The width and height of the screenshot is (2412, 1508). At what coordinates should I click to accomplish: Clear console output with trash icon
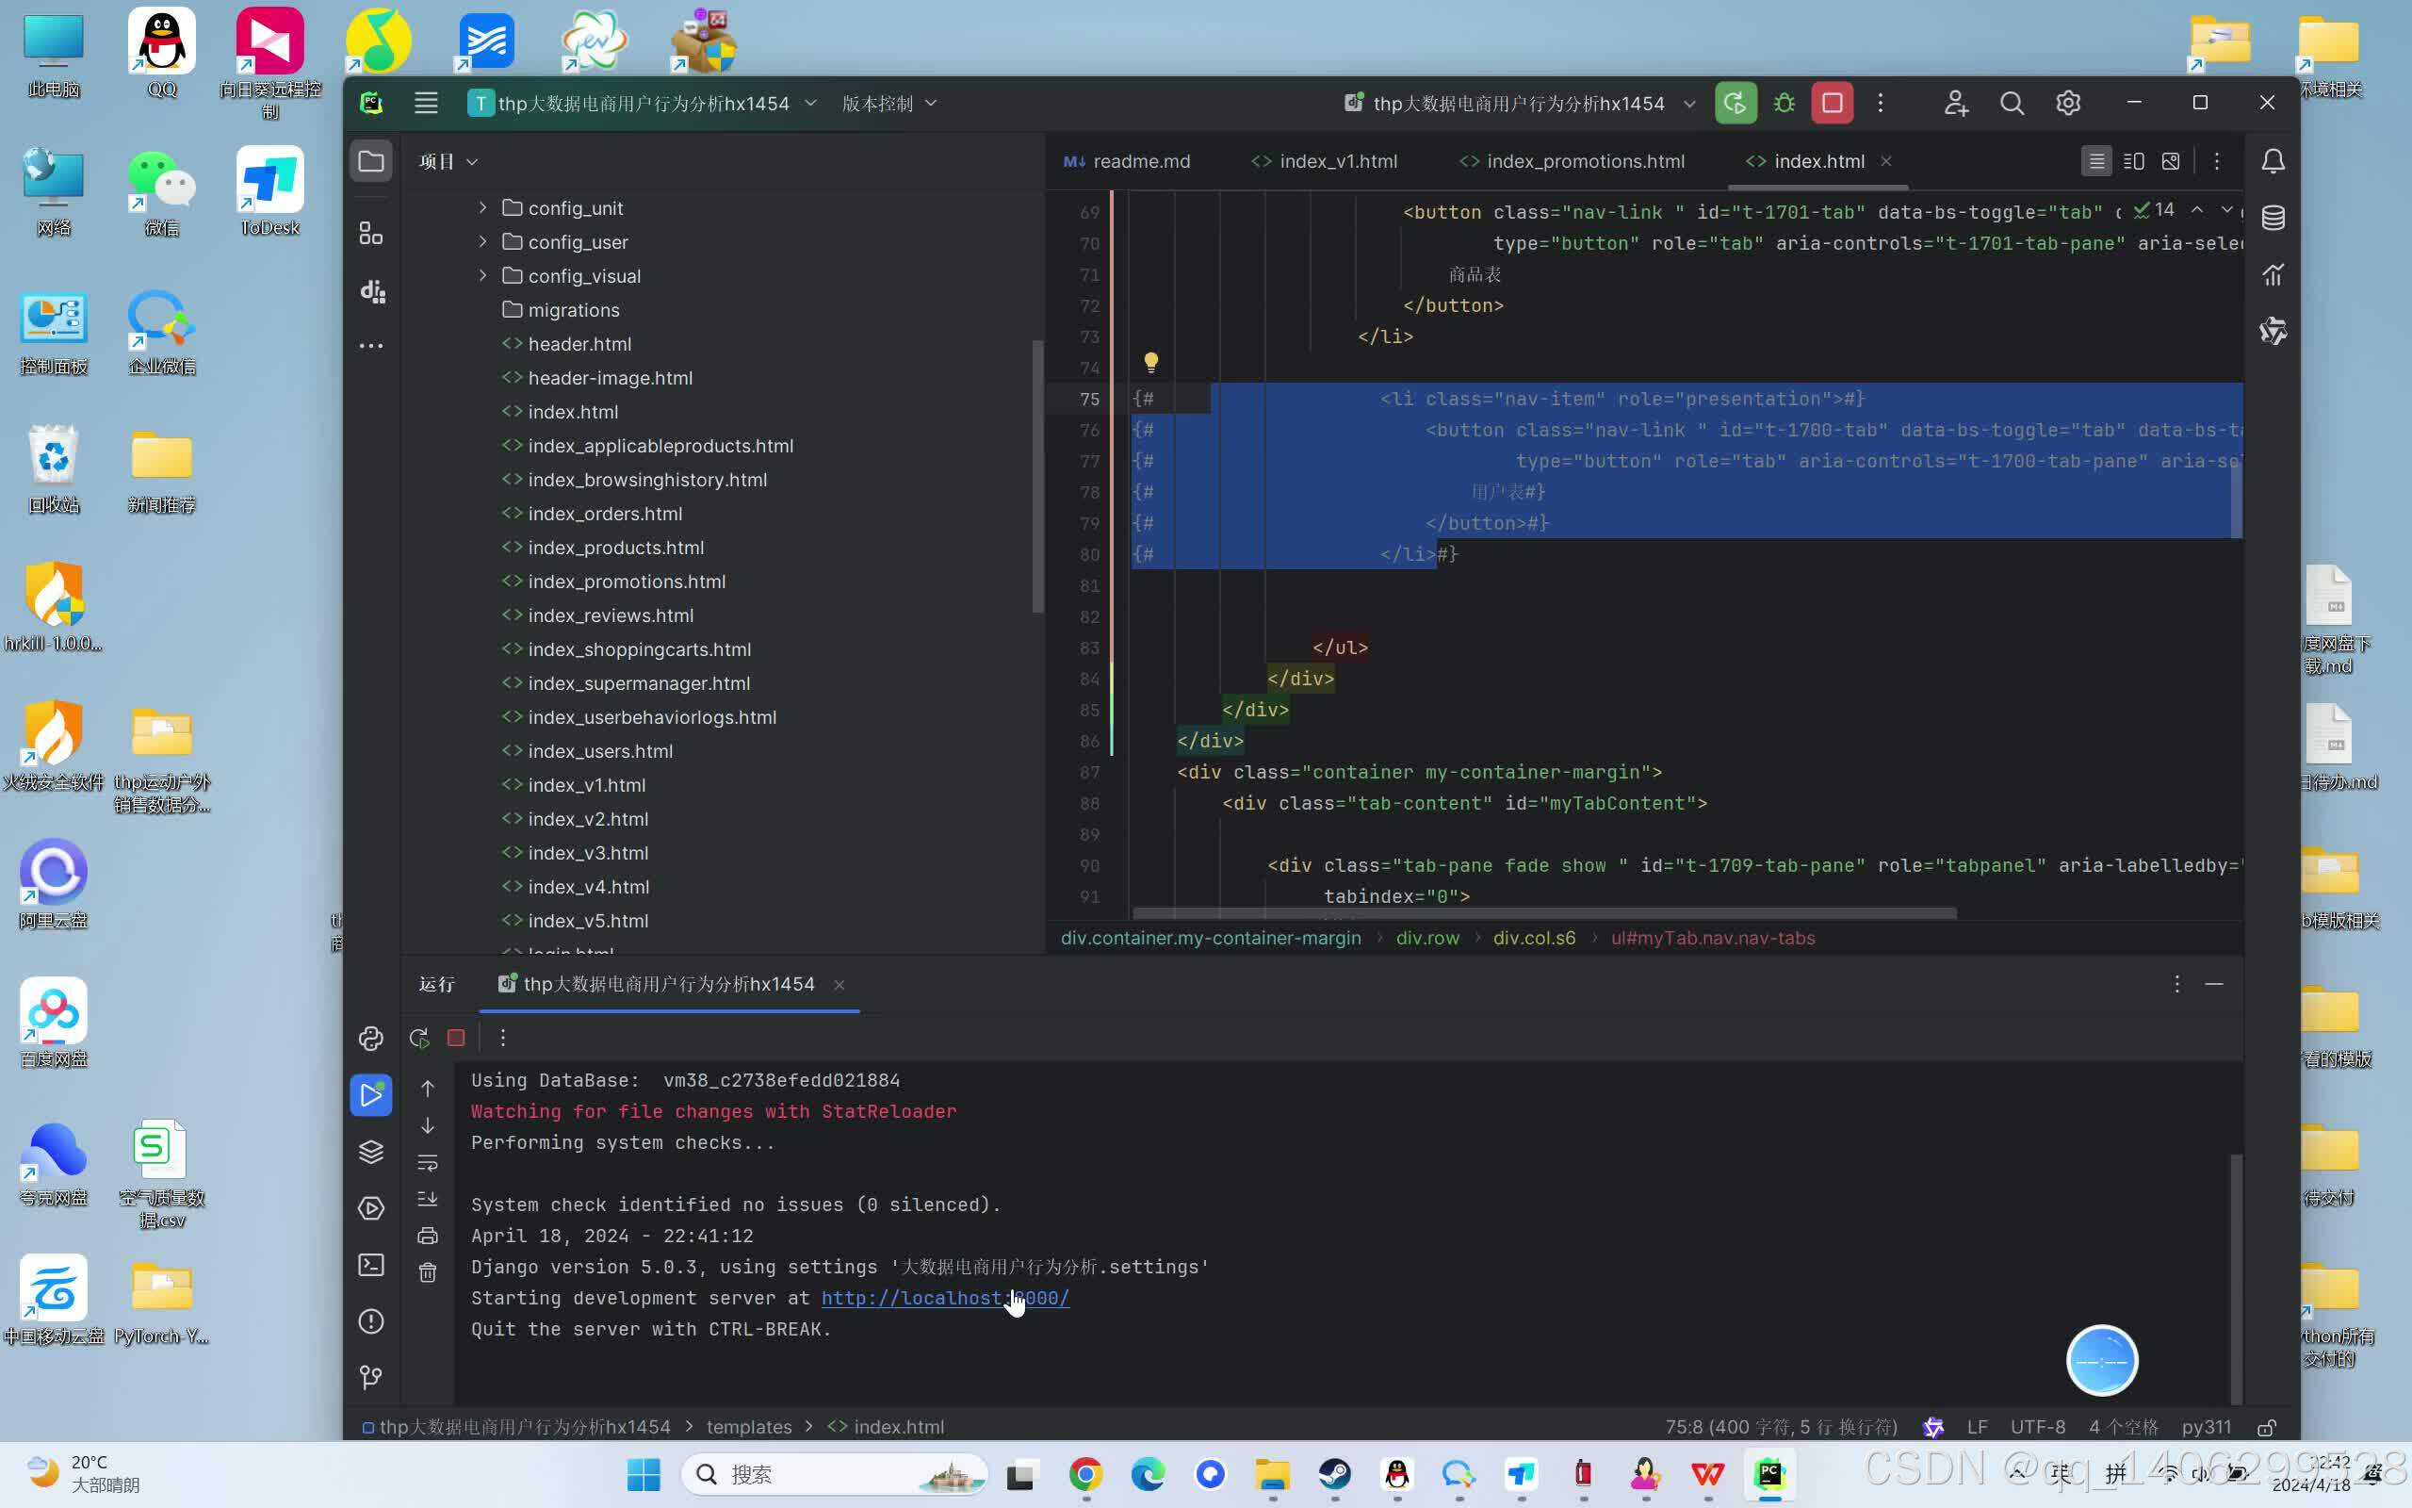tap(428, 1272)
